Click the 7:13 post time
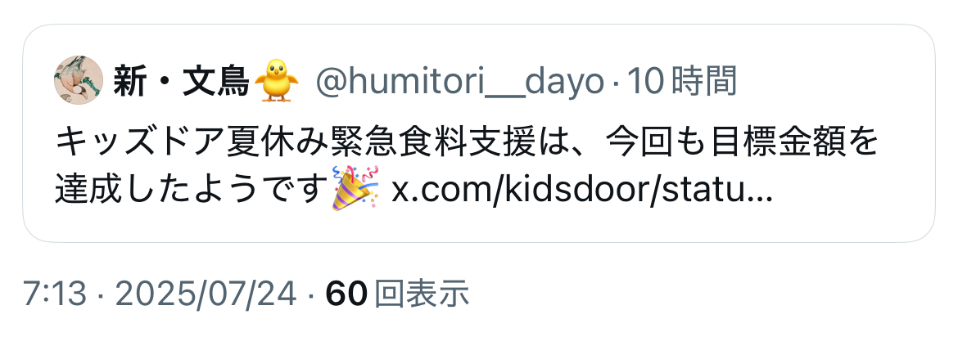This screenshot has width=958, height=346. tap(56, 294)
